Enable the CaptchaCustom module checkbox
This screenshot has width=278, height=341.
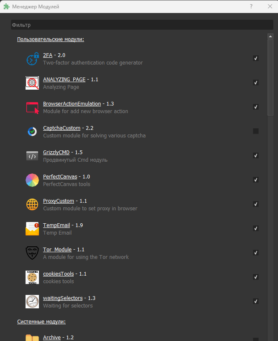256,131
